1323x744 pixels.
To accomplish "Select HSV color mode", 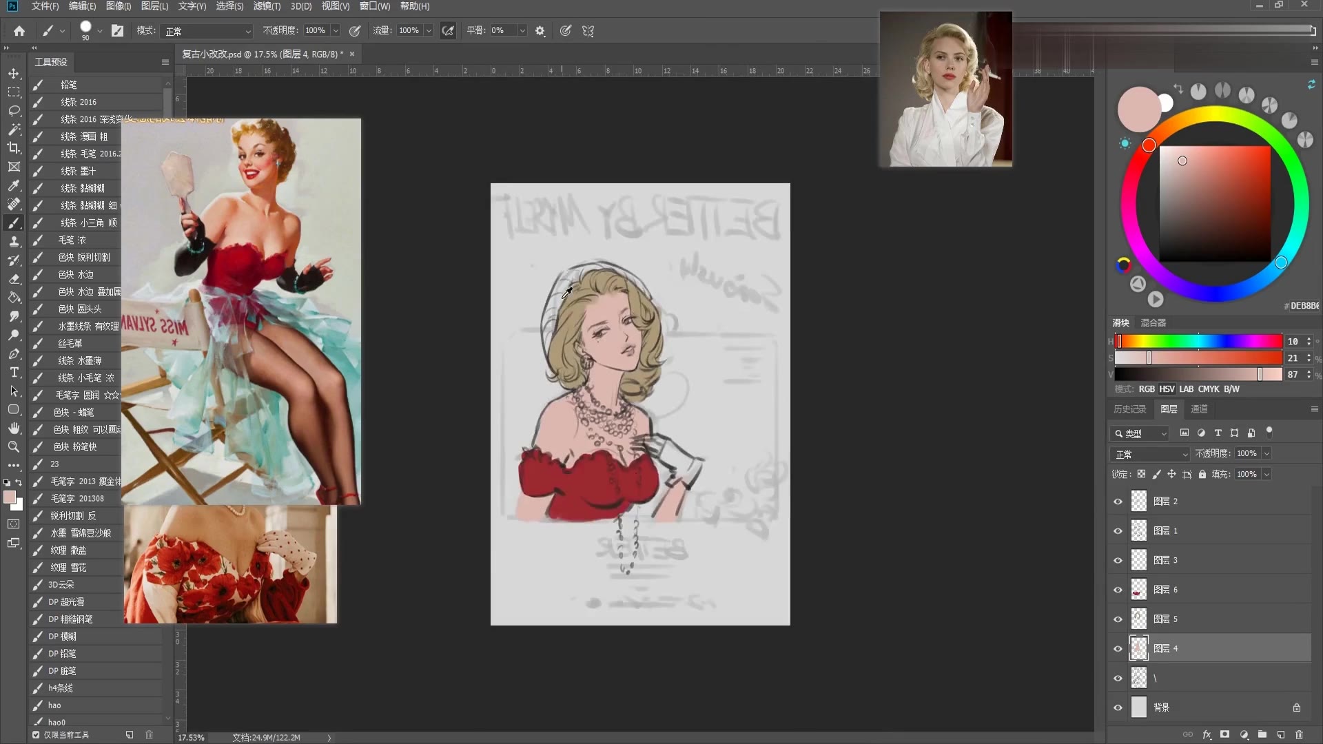I will point(1167,389).
